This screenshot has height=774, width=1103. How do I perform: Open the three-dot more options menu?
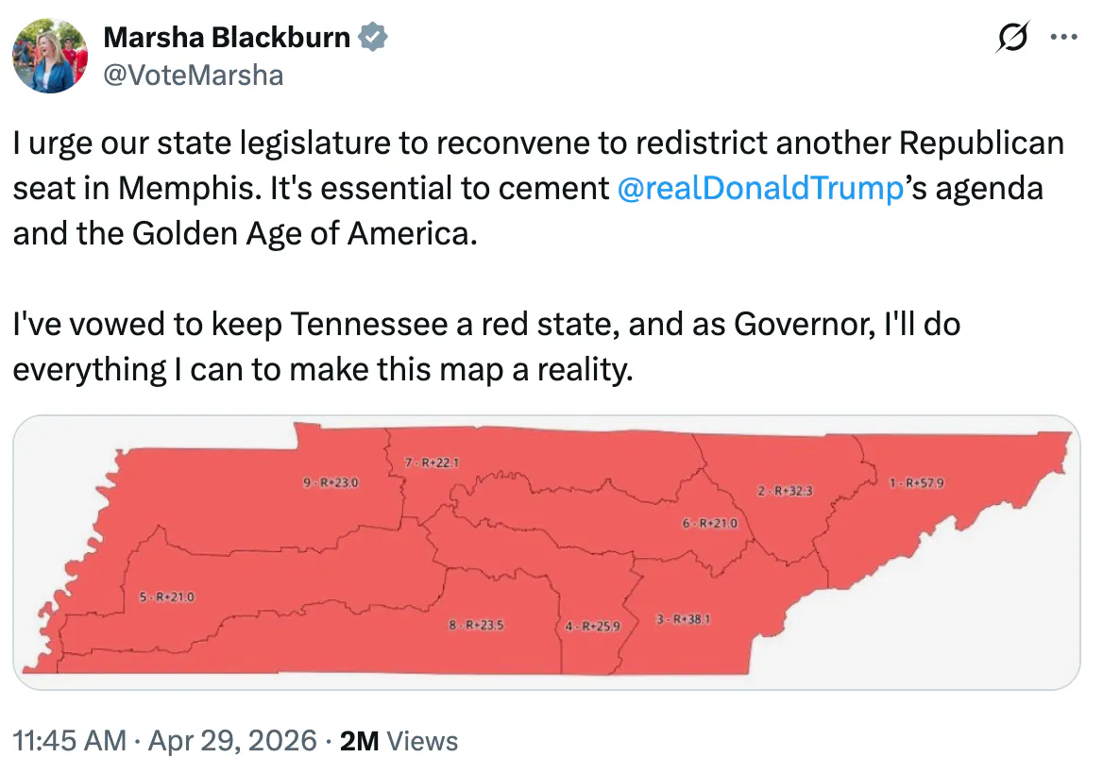(x=1064, y=36)
